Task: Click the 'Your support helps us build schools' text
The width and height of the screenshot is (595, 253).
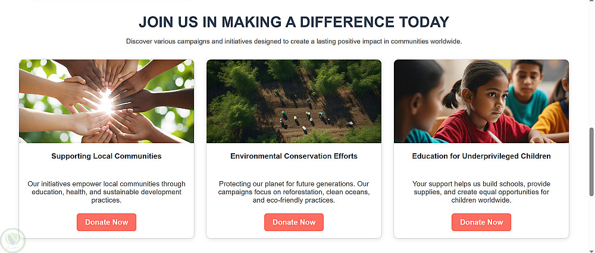Action: pos(481,192)
